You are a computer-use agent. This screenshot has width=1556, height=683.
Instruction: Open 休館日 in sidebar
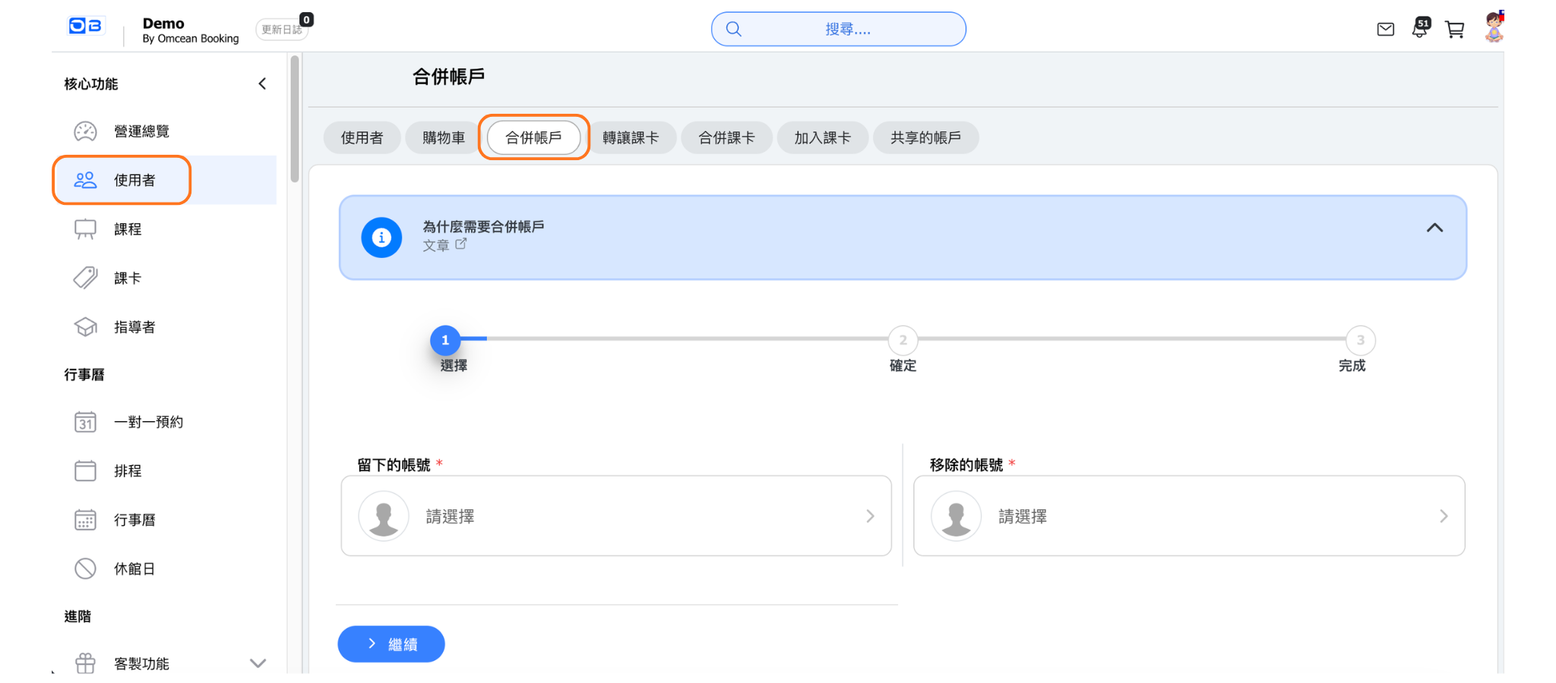134,568
